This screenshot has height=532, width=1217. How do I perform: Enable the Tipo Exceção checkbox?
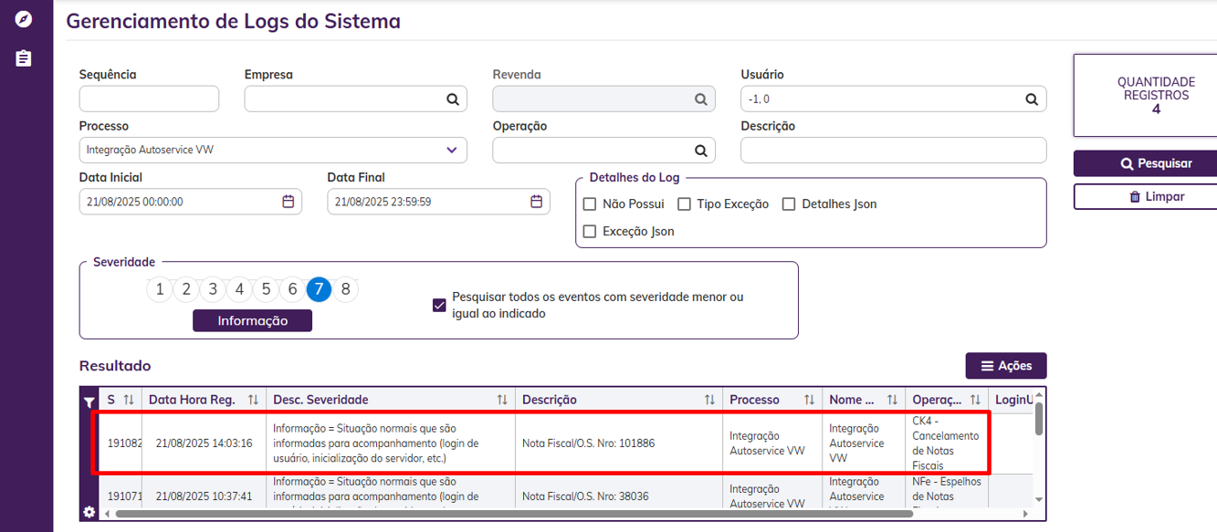click(684, 204)
